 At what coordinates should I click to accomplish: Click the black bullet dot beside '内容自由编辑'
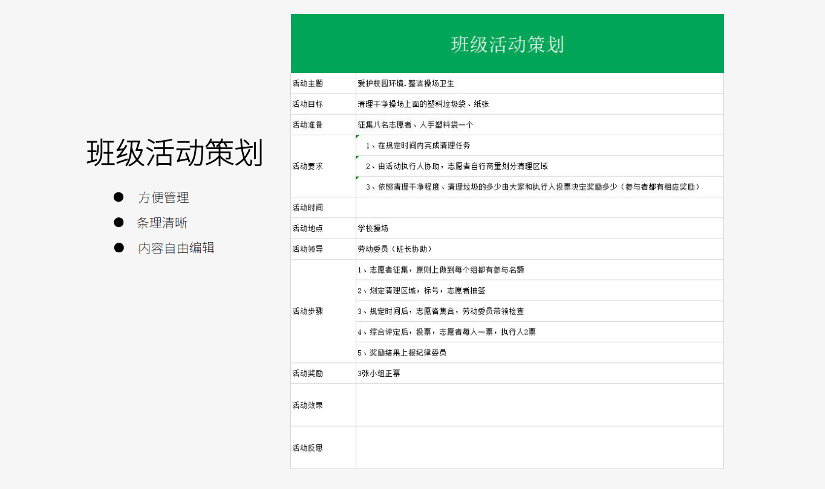[x=119, y=248]
